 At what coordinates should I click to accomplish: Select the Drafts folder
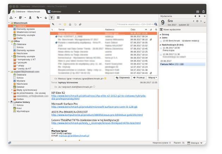pyautogui.click(x=19, y=38)
